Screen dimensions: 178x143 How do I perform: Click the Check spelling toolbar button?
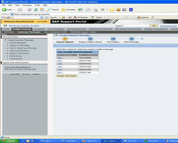[96, 18]
